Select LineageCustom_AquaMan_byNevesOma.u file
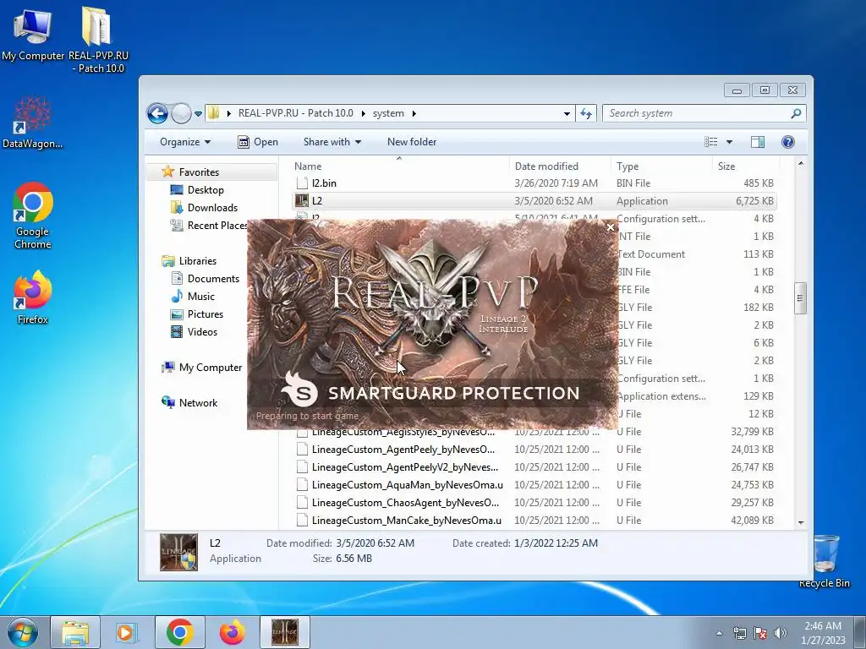 (534, 484)
